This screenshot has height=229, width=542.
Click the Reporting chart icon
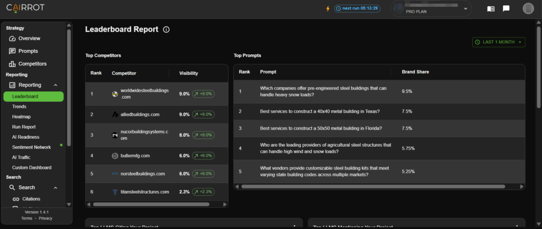tap(13, 85)
